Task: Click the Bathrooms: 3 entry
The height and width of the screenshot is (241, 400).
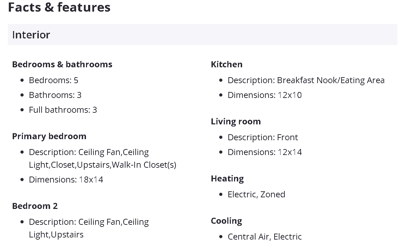Action: [55, 95]
